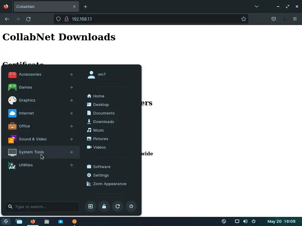Screen dimensions: 302x226
Task: Expand Utilities submenu arrow
Action: point(71,165)
